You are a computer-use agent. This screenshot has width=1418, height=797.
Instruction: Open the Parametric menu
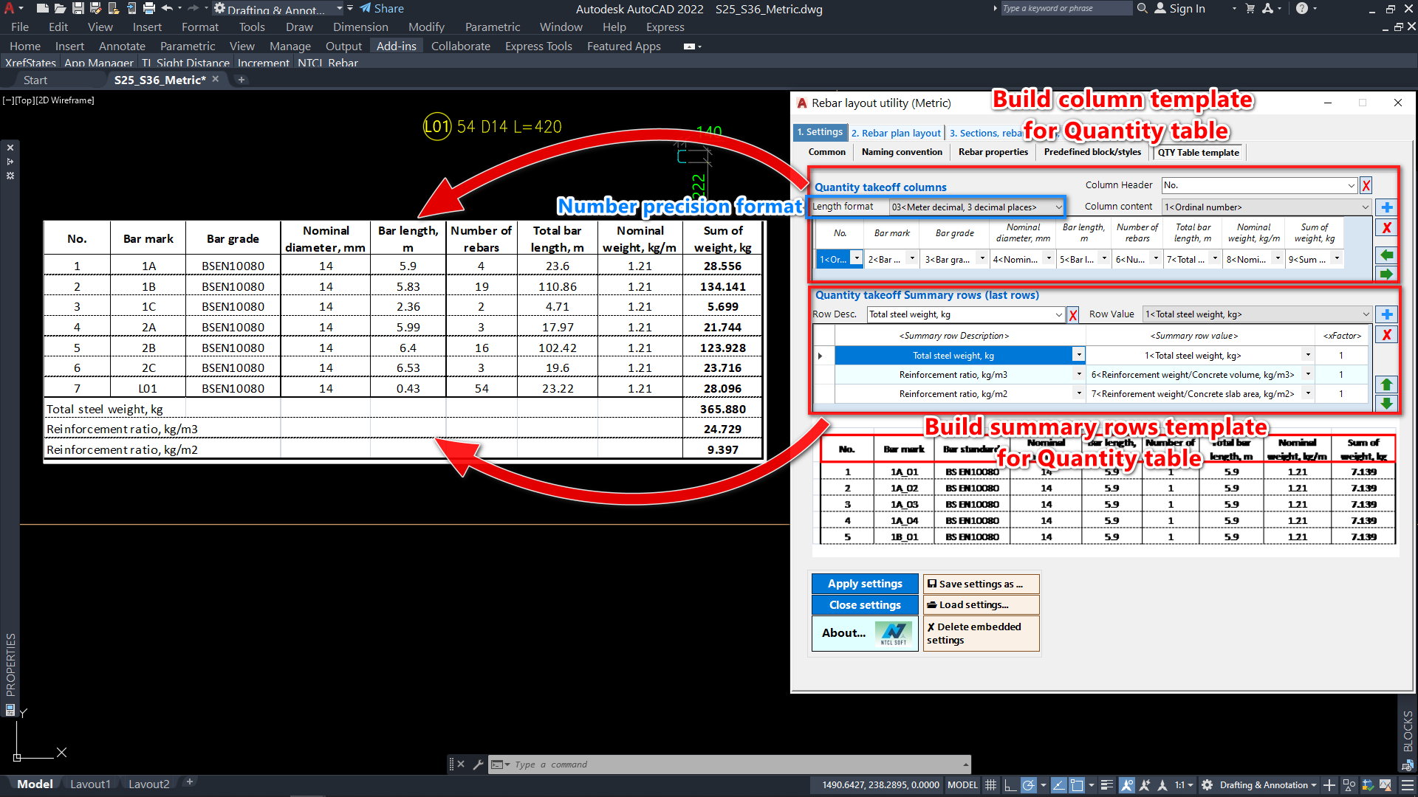[x=492, y=27]
